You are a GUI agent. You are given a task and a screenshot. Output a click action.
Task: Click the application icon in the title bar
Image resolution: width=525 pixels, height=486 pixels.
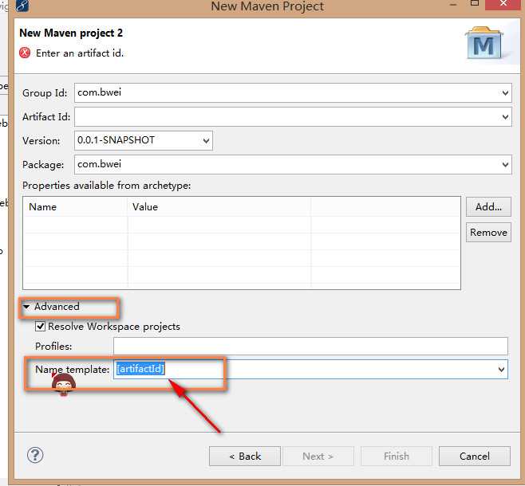coord(22,5)
